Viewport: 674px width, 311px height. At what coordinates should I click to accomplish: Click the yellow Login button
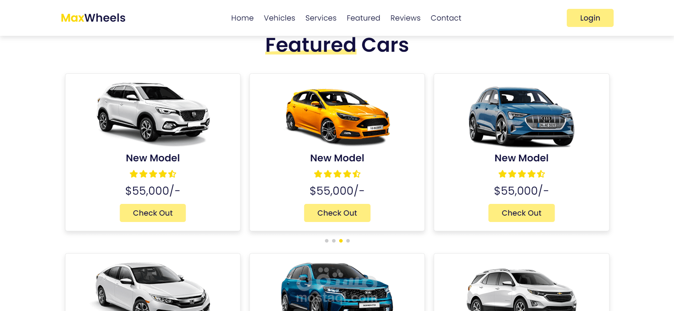(x=590, y=18)
